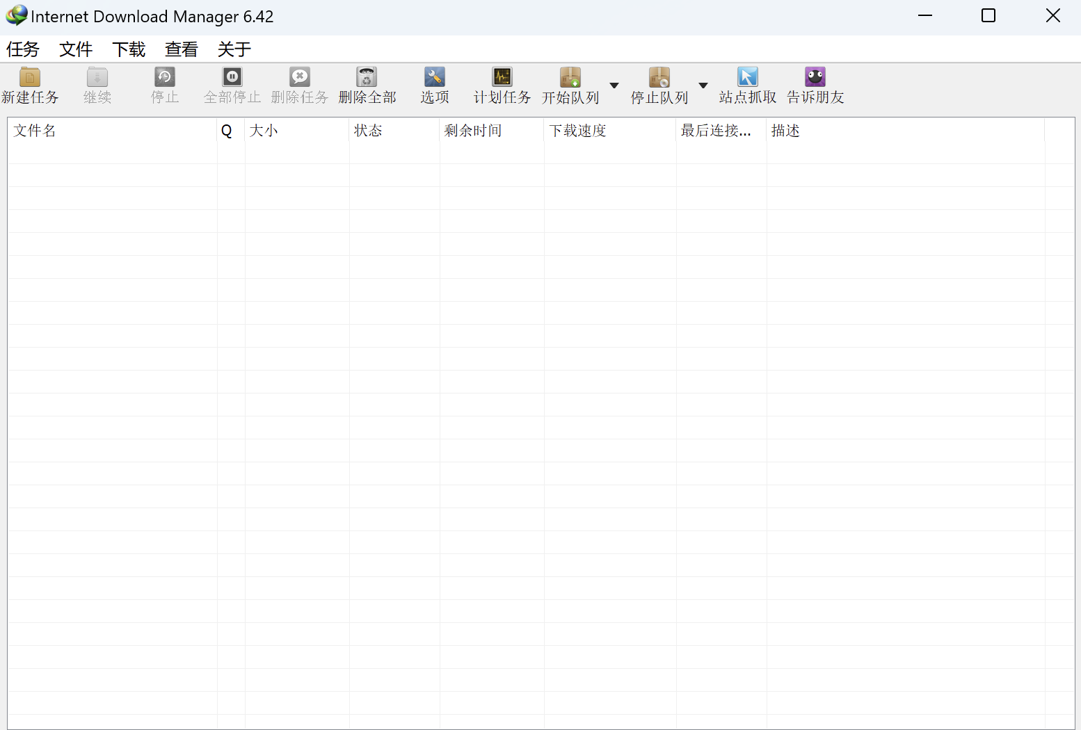Click the 状态 column header

pos(394,131)
